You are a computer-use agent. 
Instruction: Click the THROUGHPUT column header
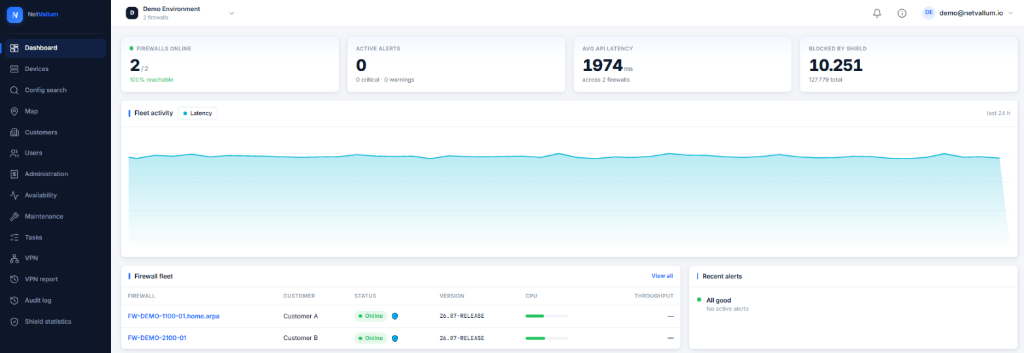pos(654,296)
